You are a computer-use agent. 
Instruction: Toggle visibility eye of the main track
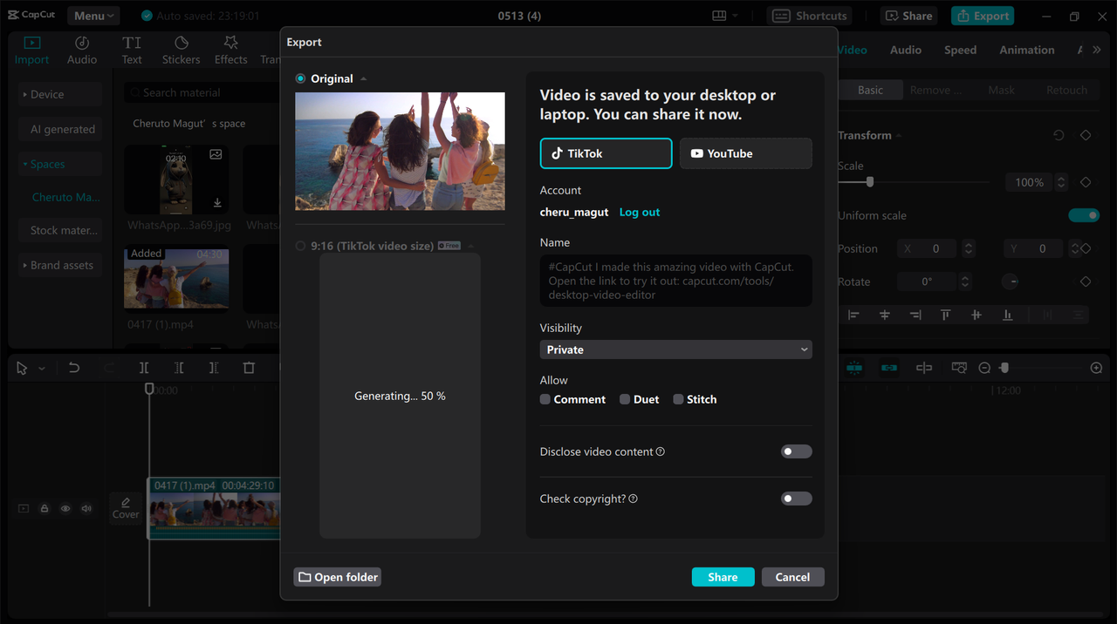click(x=65, y=508)
